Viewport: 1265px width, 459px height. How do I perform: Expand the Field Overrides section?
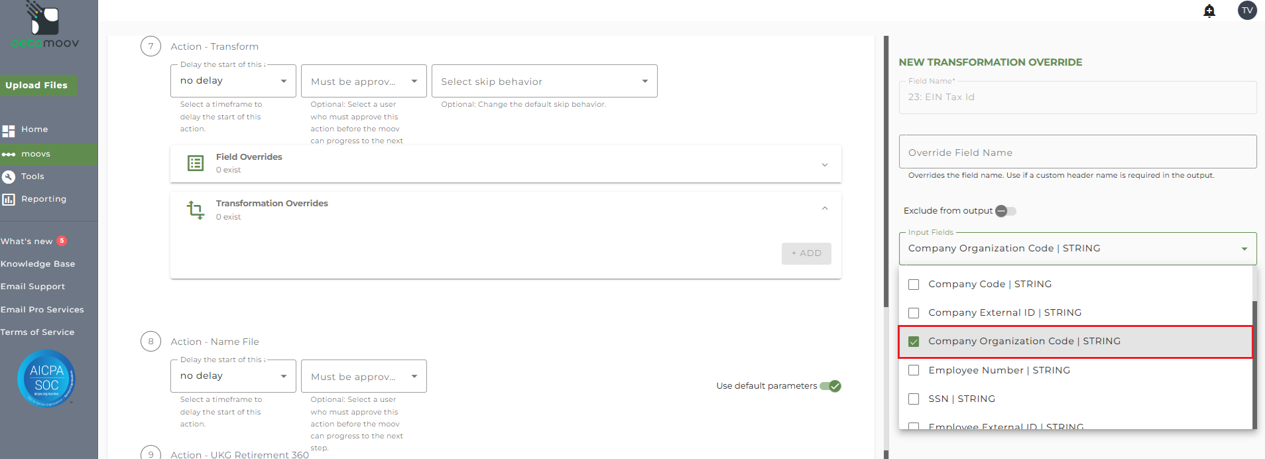pos(824,164)
